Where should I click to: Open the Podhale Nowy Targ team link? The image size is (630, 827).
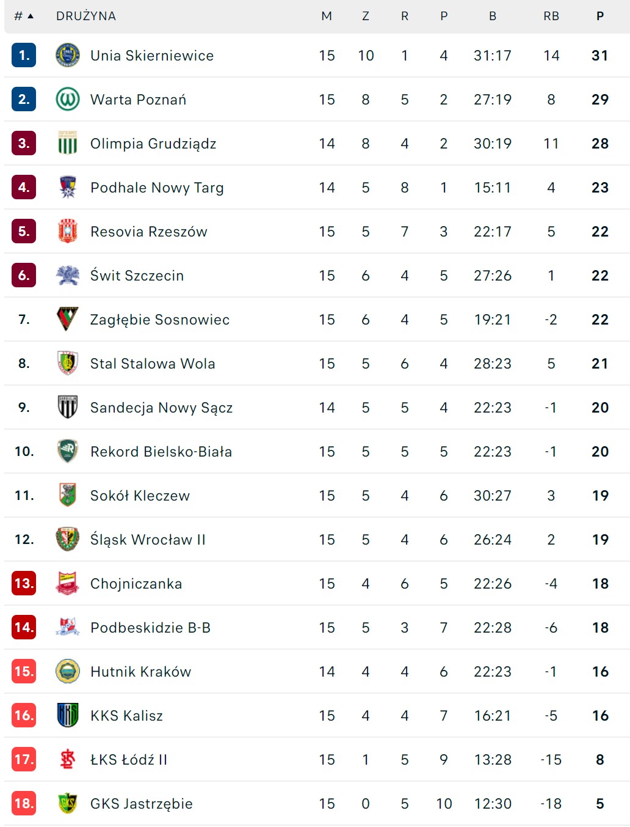click(157, 188)
